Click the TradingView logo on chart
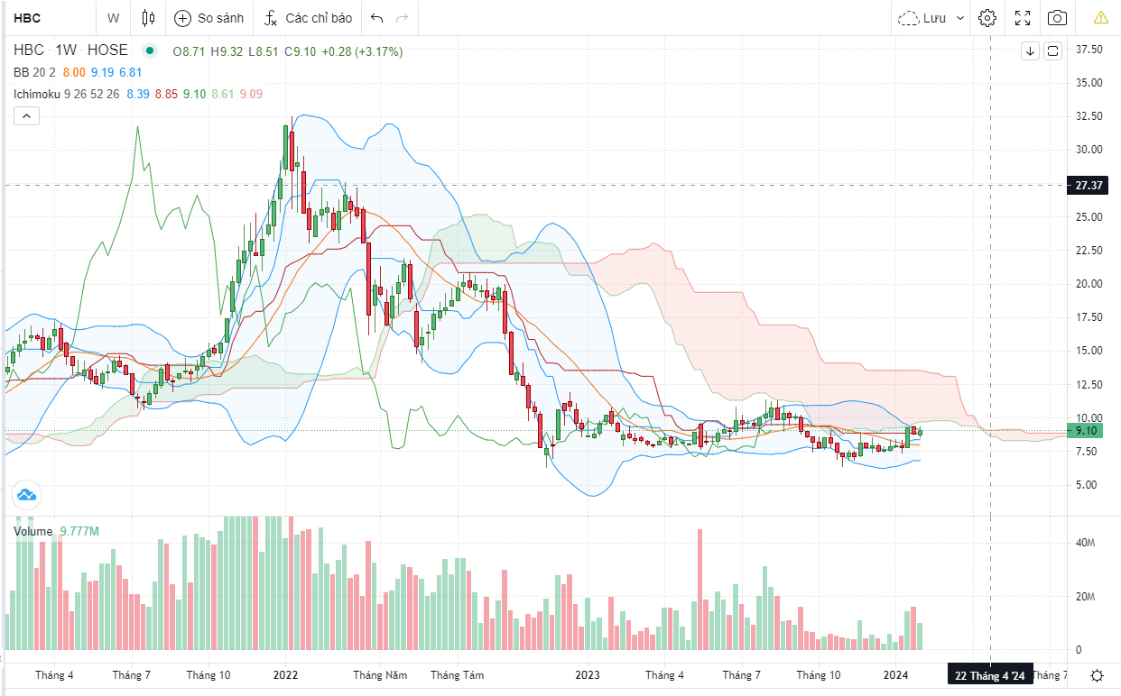This screenshot has height=696, width=1121. coord(25,494)
